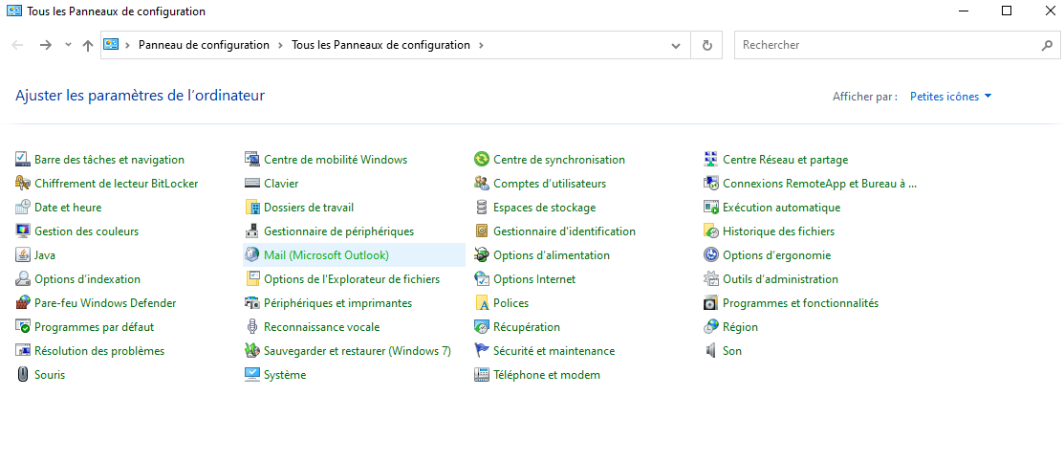Open the Son speaker icon
This screenshot has width=1064, height=462.
click(x=711, y=351)
